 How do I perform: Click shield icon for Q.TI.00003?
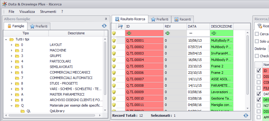[x=114, y=53]
